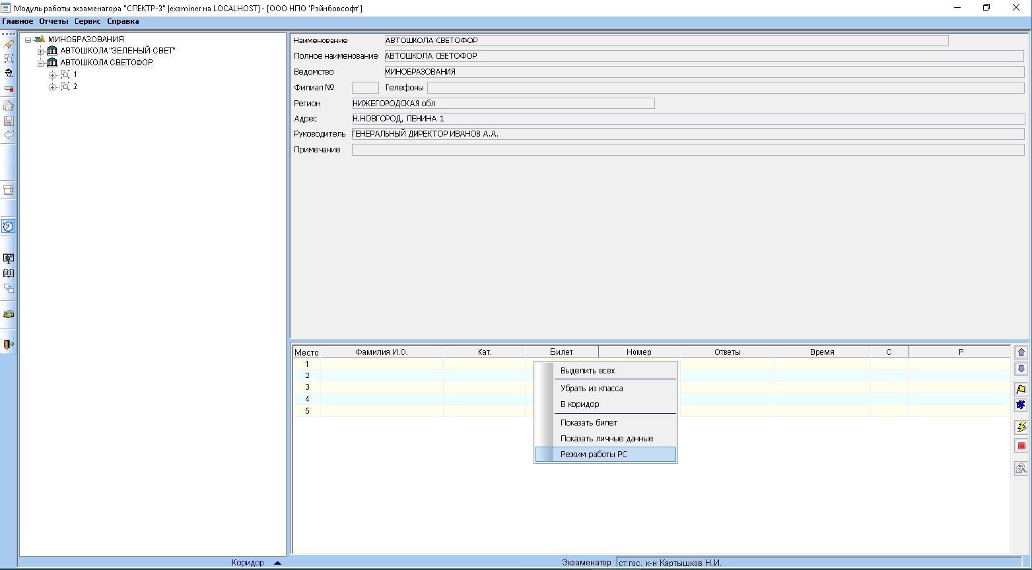The height and width of the screenshot is (570, 1032).
Task: Click the Наименование field
Action: pos(666,41)
